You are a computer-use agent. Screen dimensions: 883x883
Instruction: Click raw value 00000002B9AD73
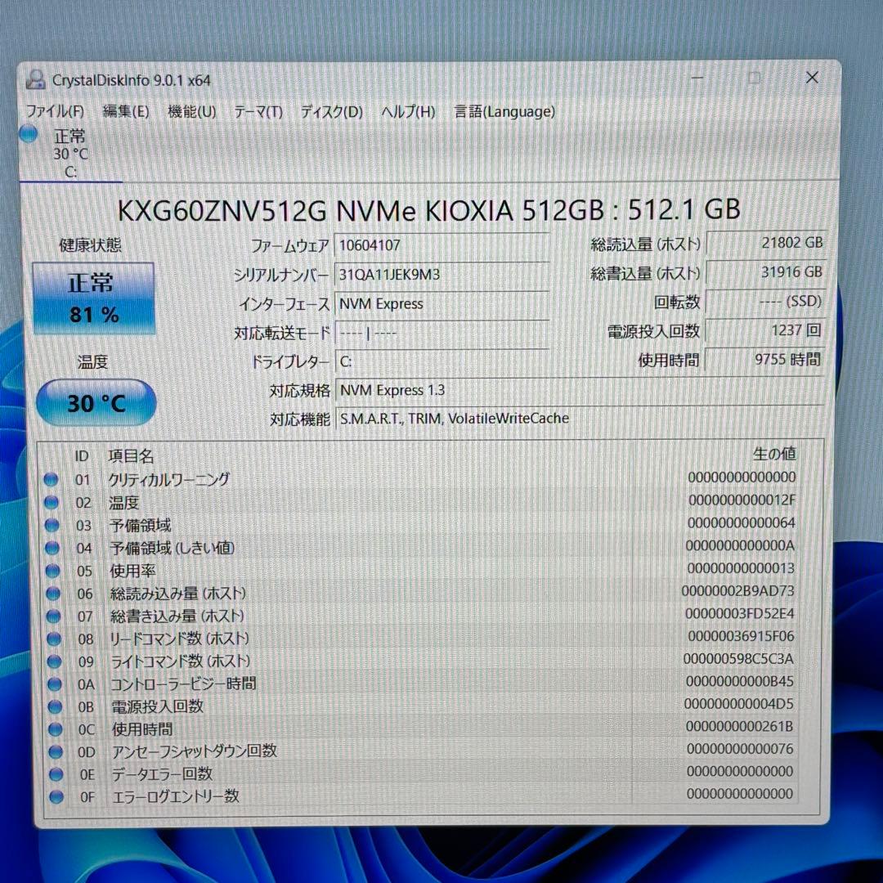tap(737, 591)
